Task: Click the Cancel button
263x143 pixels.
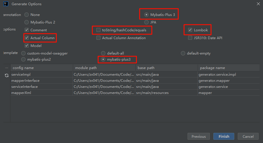Action: [248, 136]
